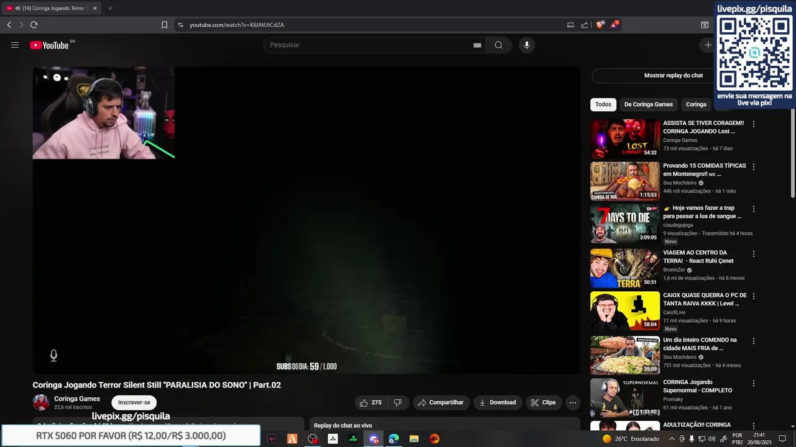
Task: Switch keyboard language POR PTB2
Action: [x=738, y=439]
